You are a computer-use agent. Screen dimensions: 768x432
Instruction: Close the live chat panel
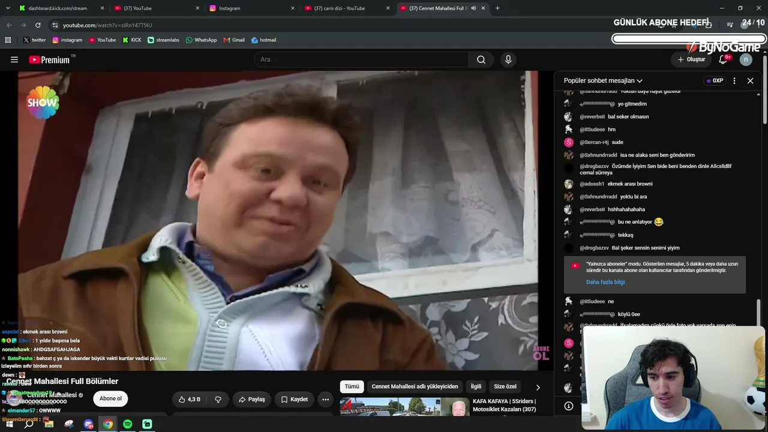tap(750, 80)
